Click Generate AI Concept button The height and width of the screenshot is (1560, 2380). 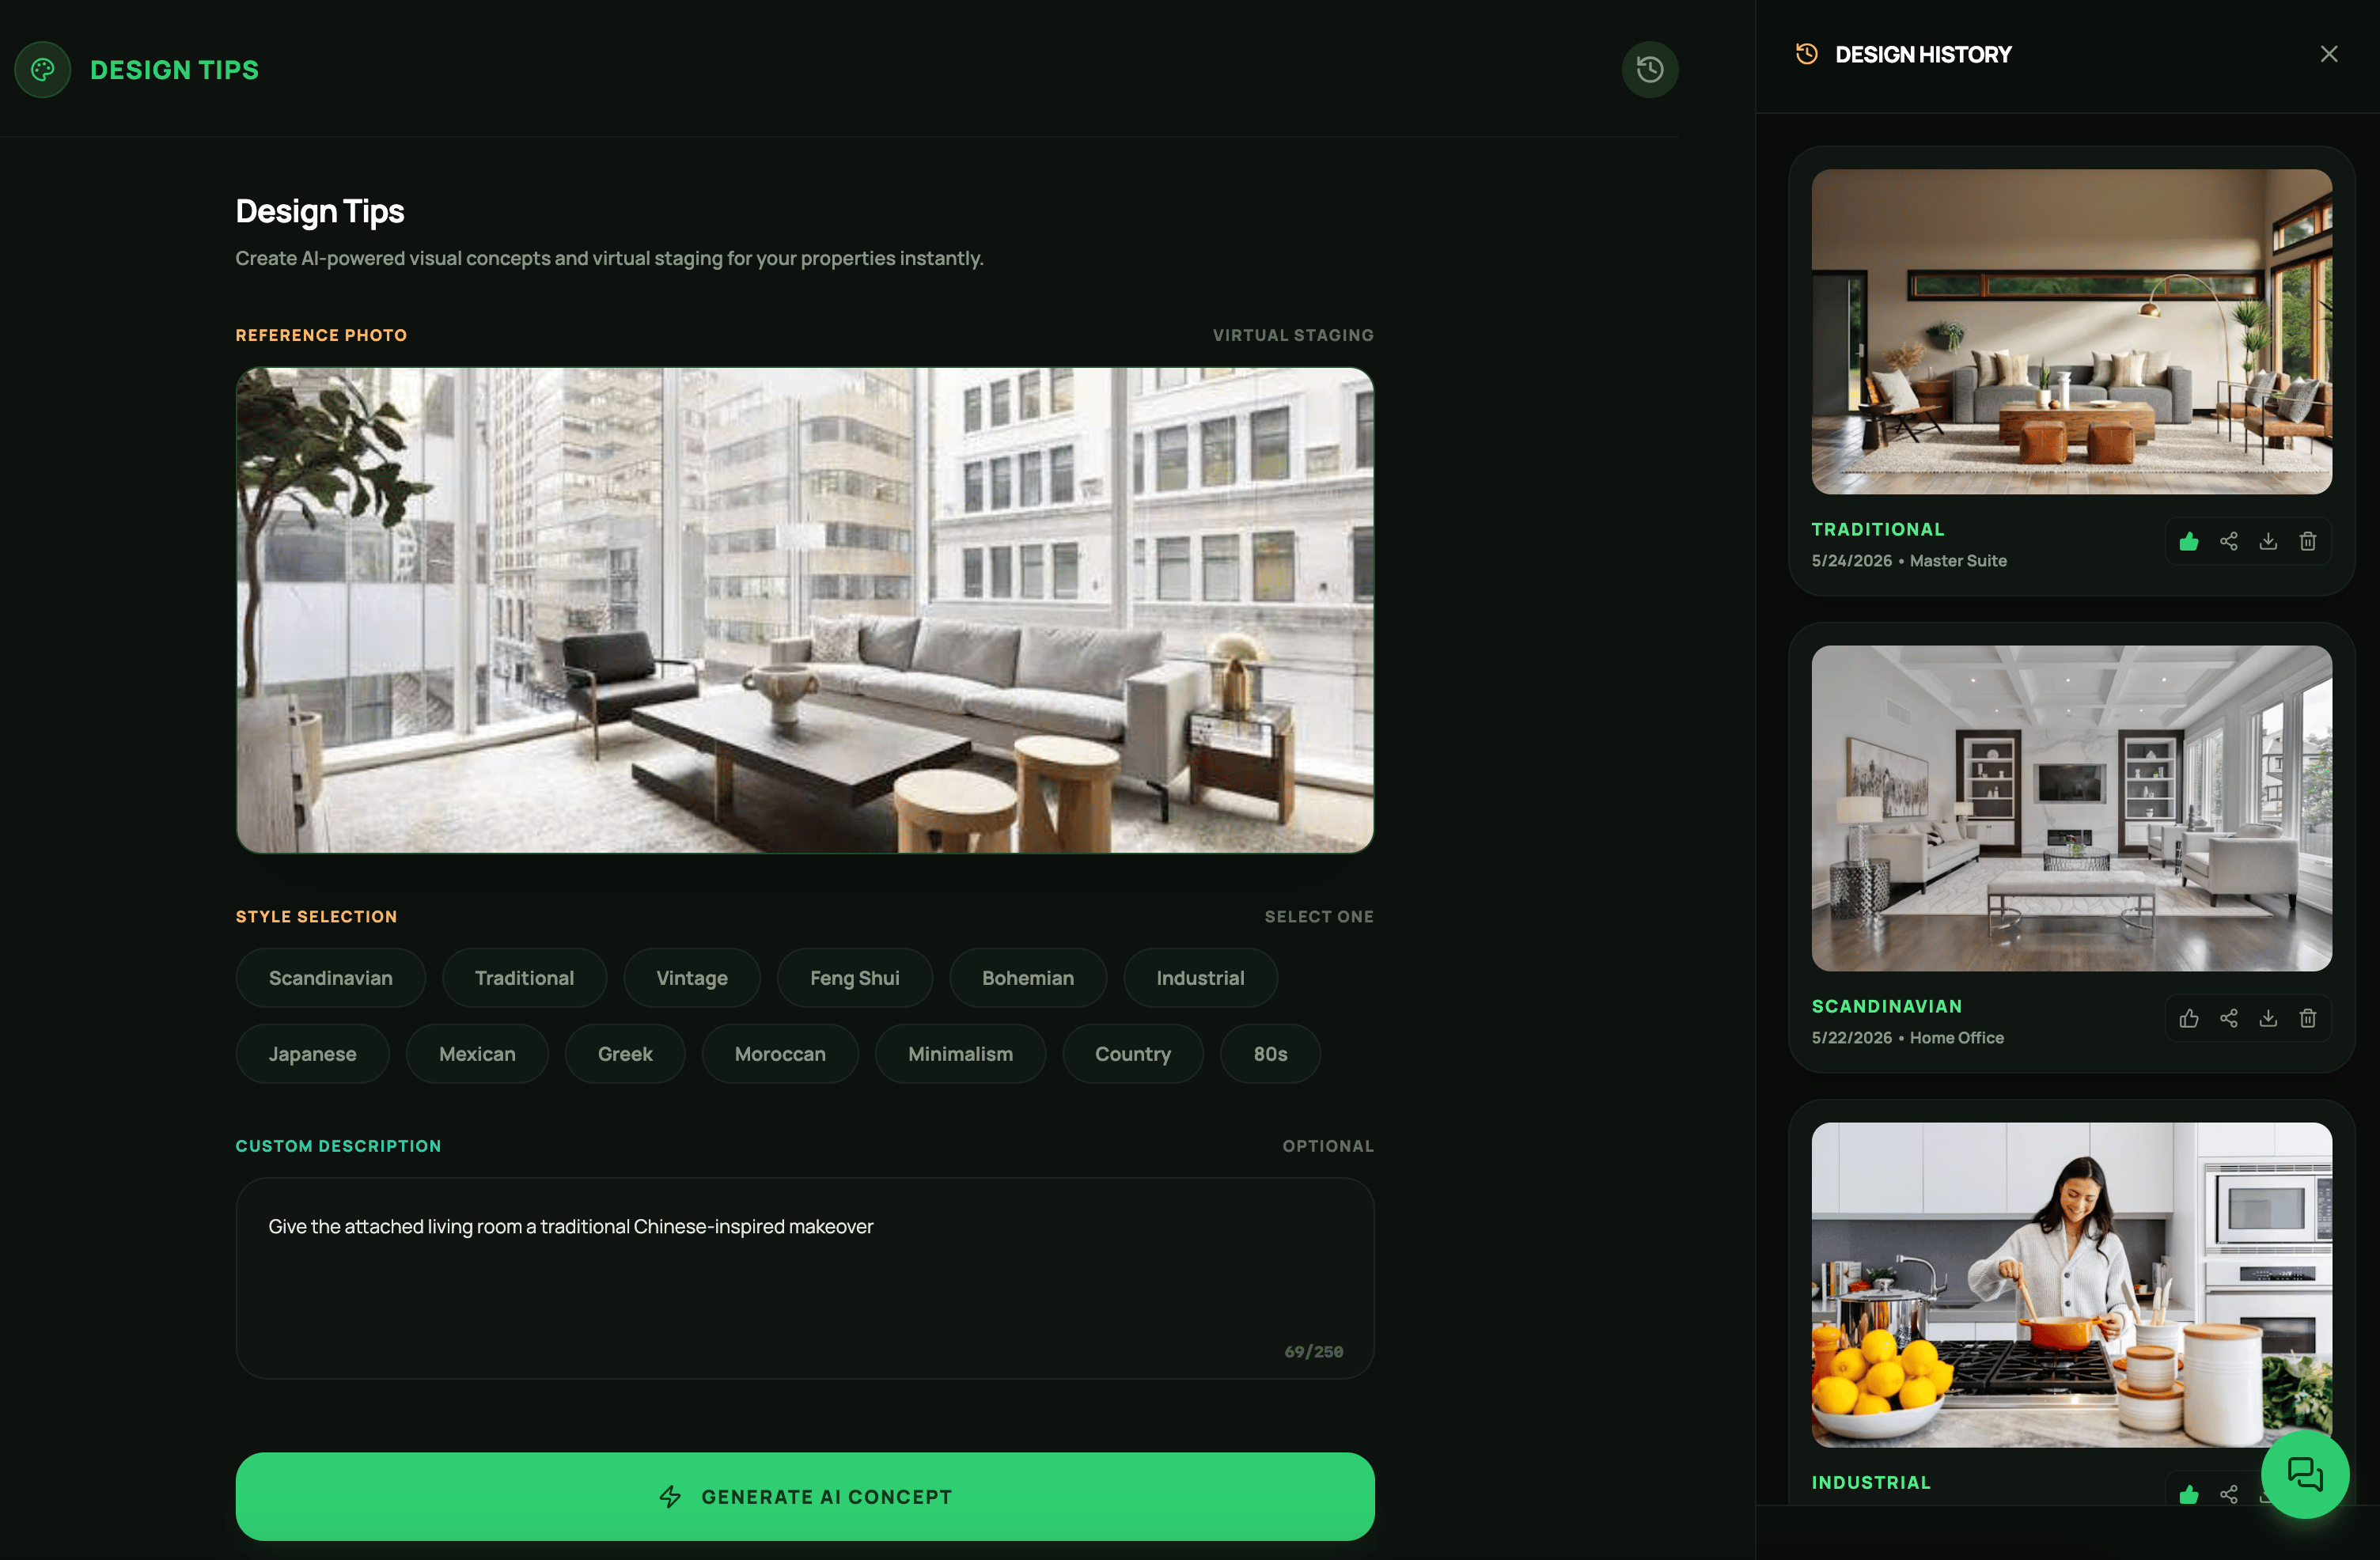tap(804, 1496)
